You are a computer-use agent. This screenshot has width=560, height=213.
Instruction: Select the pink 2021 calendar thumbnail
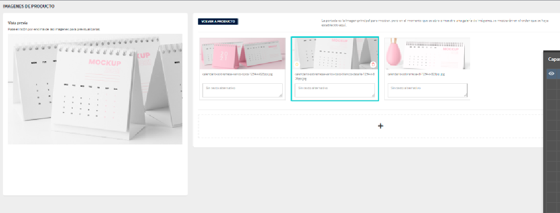[242, 53]
